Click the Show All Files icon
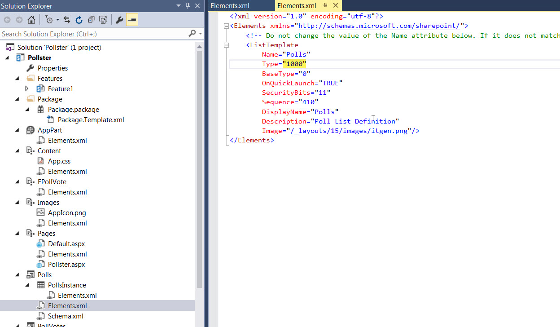The image size is (560, 327). (103, 20)
